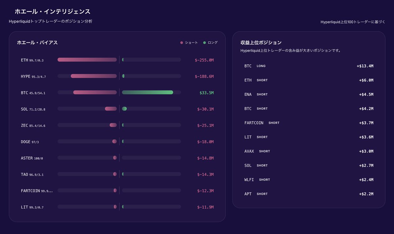Select the DOGE 97/3 row label
This screenshot has width=394, height=234.
(30, 142)
